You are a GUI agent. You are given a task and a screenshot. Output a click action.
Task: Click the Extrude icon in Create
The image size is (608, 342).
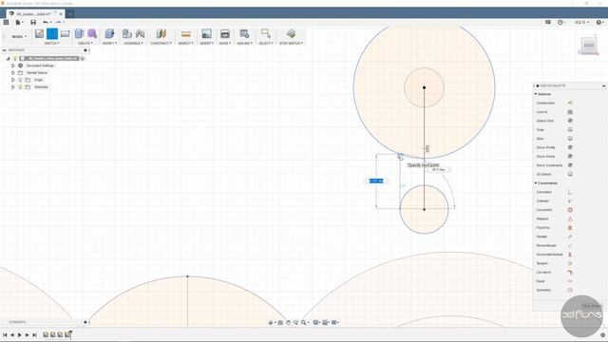click(x=79, y=34)
